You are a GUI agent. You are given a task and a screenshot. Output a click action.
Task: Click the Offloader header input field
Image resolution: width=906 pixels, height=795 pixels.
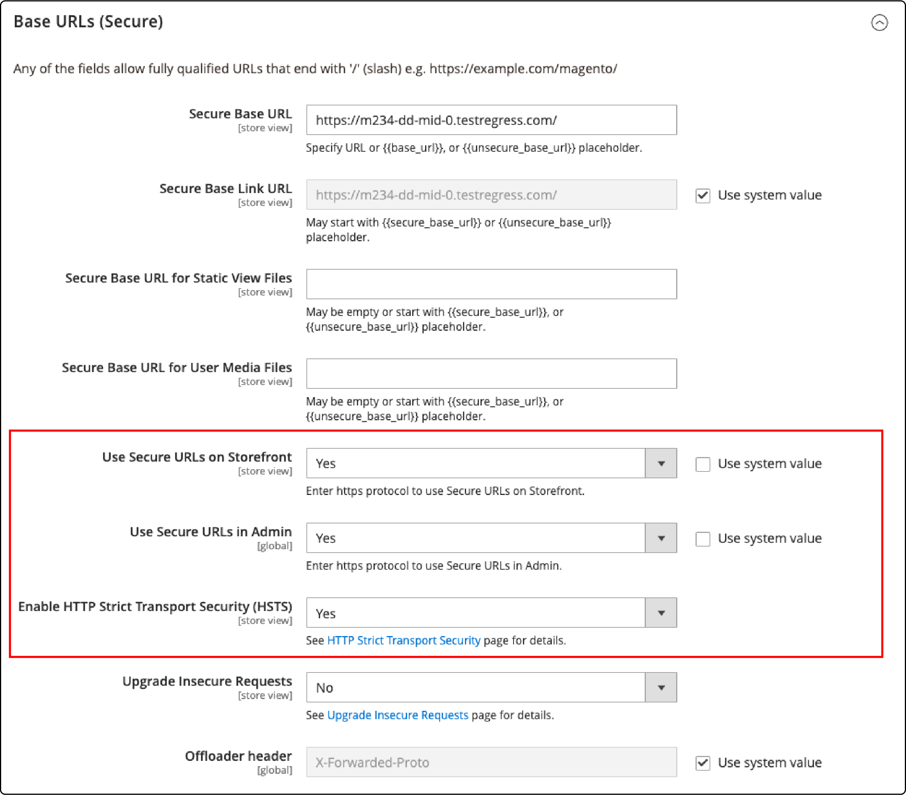[491, 762]
